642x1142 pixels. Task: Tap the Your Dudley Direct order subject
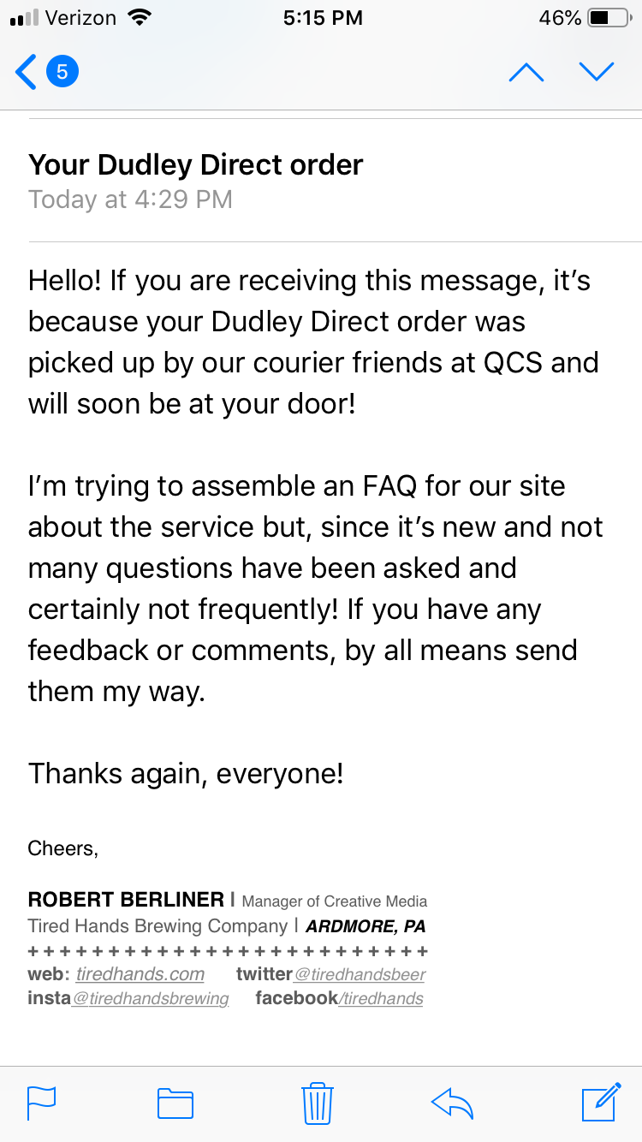[196, 164]
